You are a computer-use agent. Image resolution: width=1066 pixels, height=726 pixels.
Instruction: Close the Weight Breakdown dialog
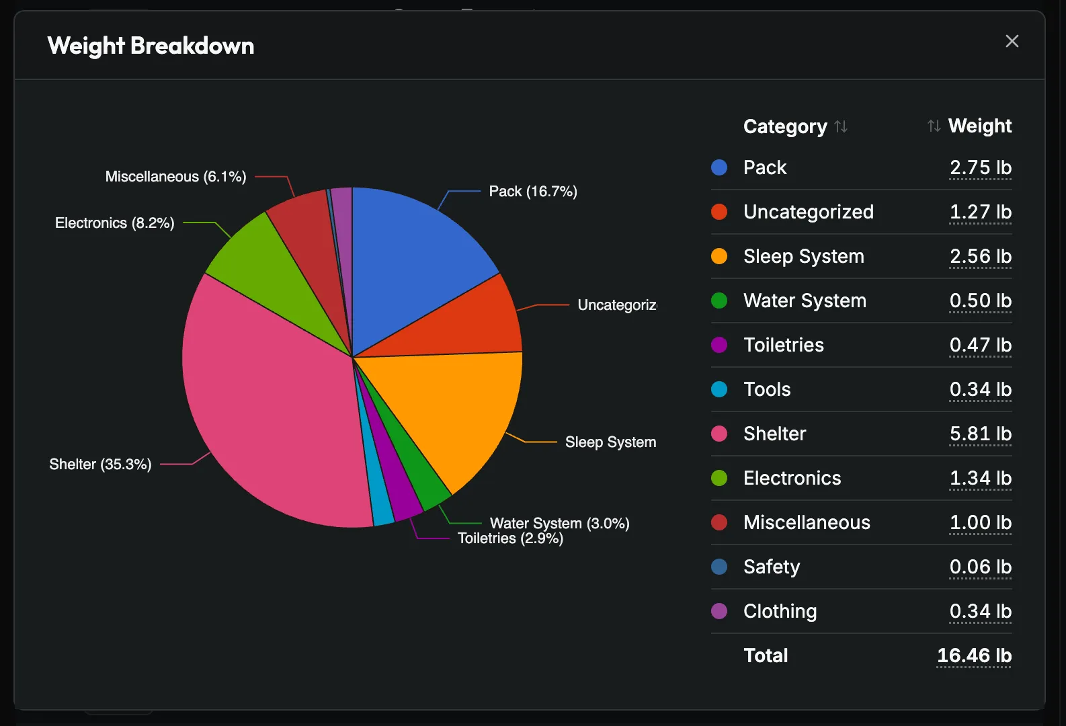click(1012, 41)
